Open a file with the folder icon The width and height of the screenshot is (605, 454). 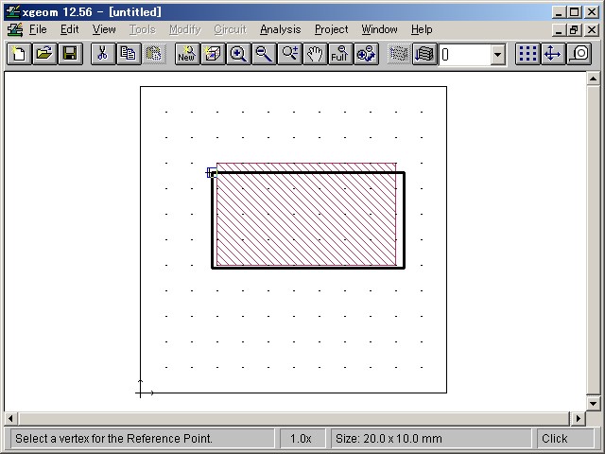pyautogui.click(x=44, y=54)
